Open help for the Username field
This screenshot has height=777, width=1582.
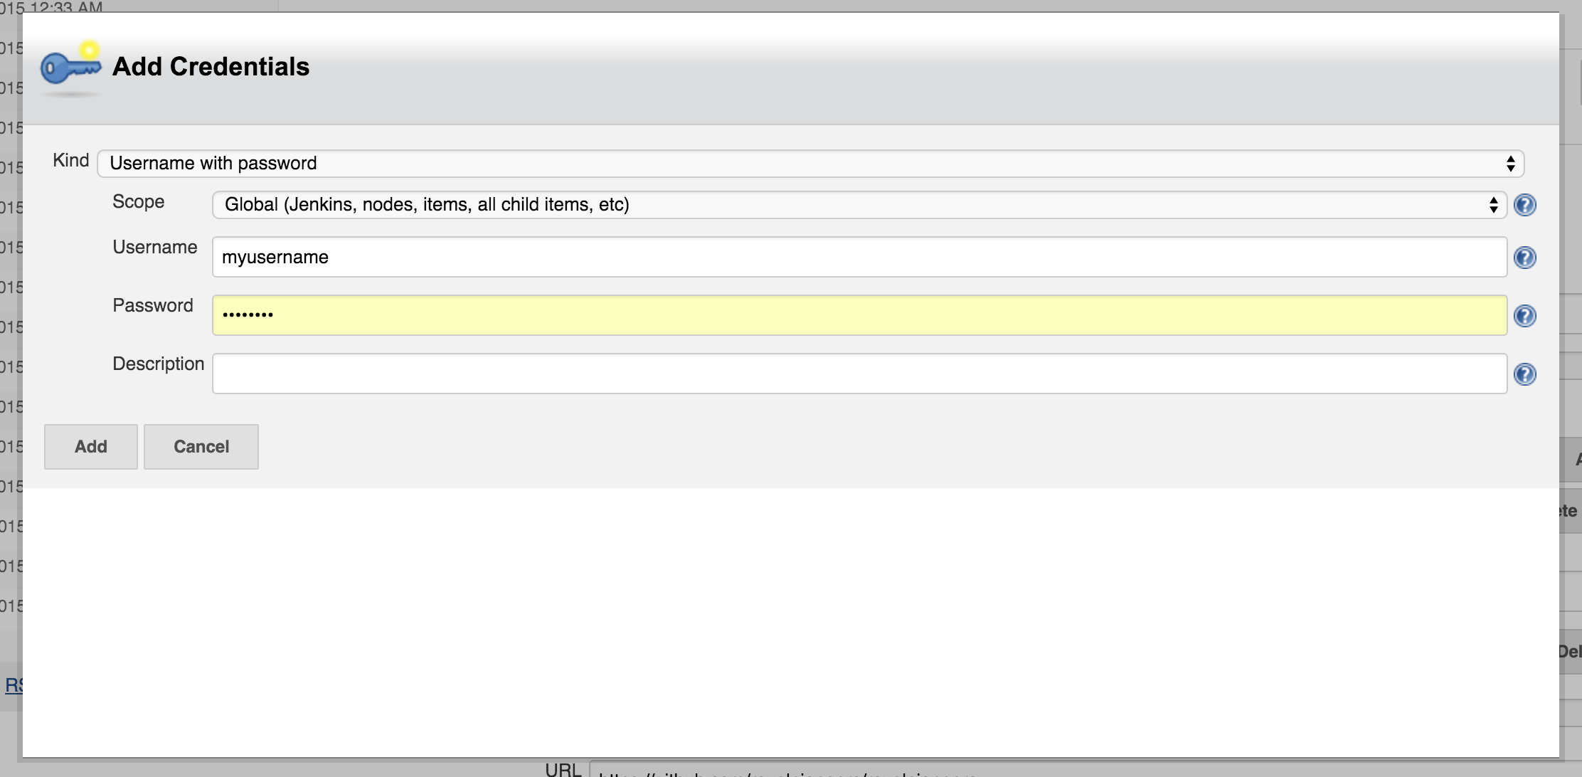[x=1524, y=258]
